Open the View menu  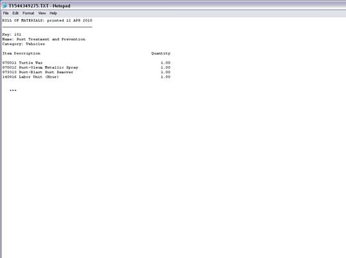coord(42,13)
